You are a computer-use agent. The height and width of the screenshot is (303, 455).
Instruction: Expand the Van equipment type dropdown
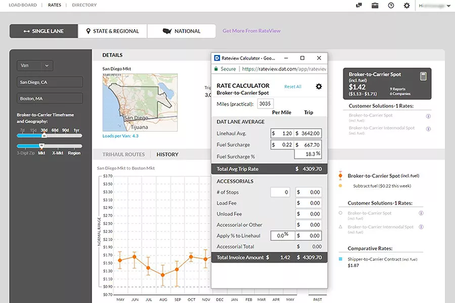[x=35, y=66]
